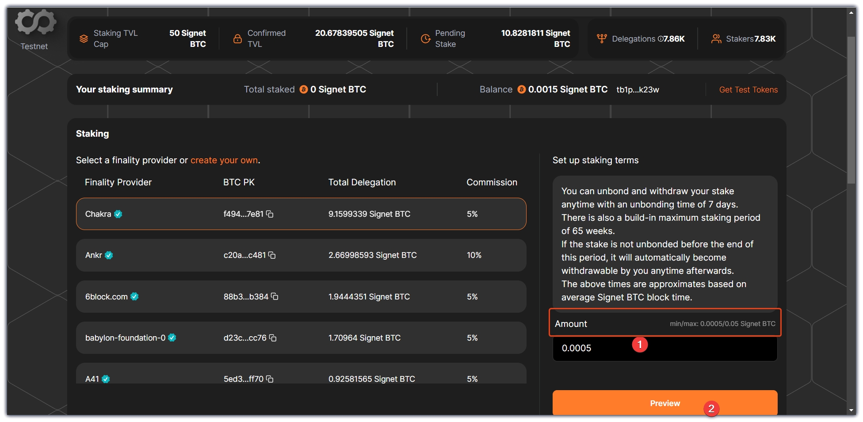Copy Chakra's BTC public key f494...7e81
Image resolution: width=863 pixels, height=422 pixels.
coord(270,214)
